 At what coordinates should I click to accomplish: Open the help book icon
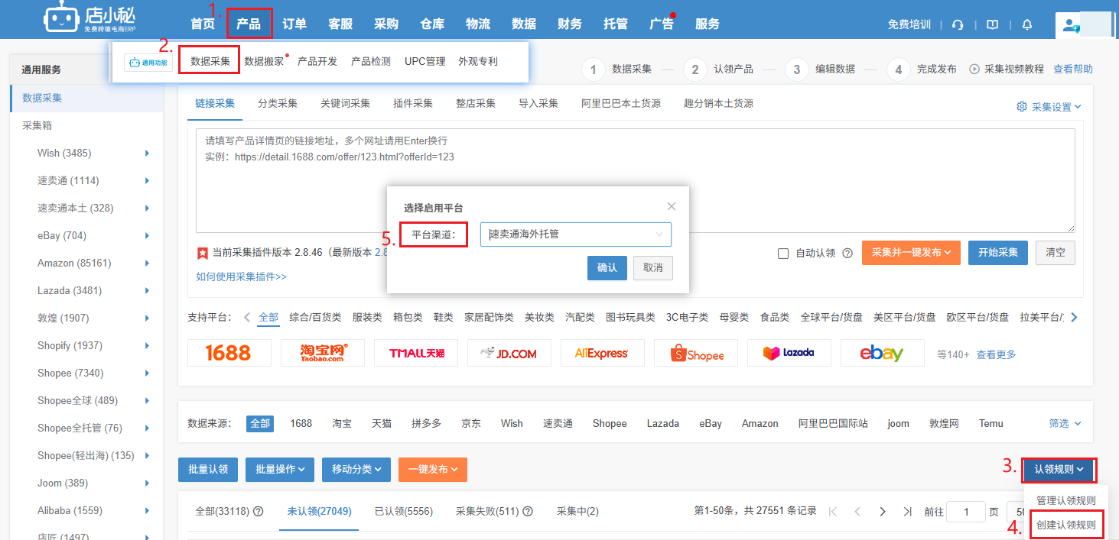[992, 24]
